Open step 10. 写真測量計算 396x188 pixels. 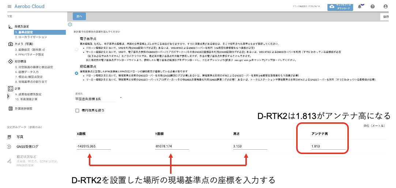pos(26,99)
